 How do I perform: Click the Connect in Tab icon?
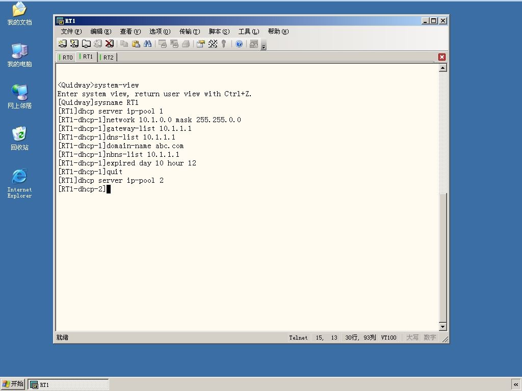tap(86, 44)
